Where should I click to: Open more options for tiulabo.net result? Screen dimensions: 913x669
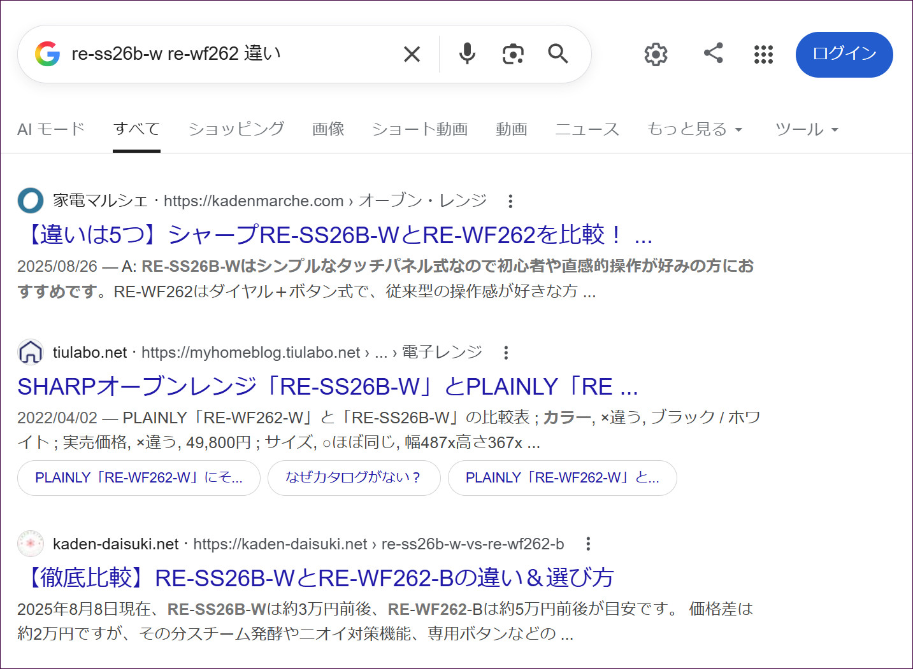click(x=506, y=353)
